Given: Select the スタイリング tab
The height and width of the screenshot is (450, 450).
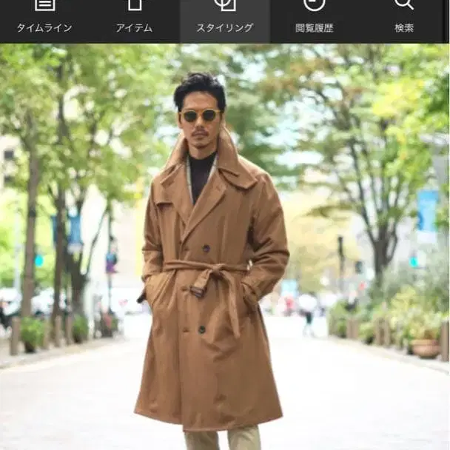Looking at the screenshot, I should pos(225,21).
